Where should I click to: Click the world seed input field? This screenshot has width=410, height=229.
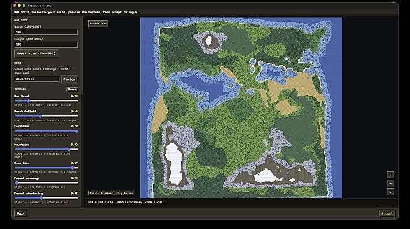pos(37,79)
